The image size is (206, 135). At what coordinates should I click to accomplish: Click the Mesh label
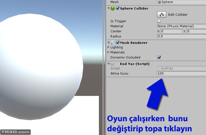coord(114,2)
